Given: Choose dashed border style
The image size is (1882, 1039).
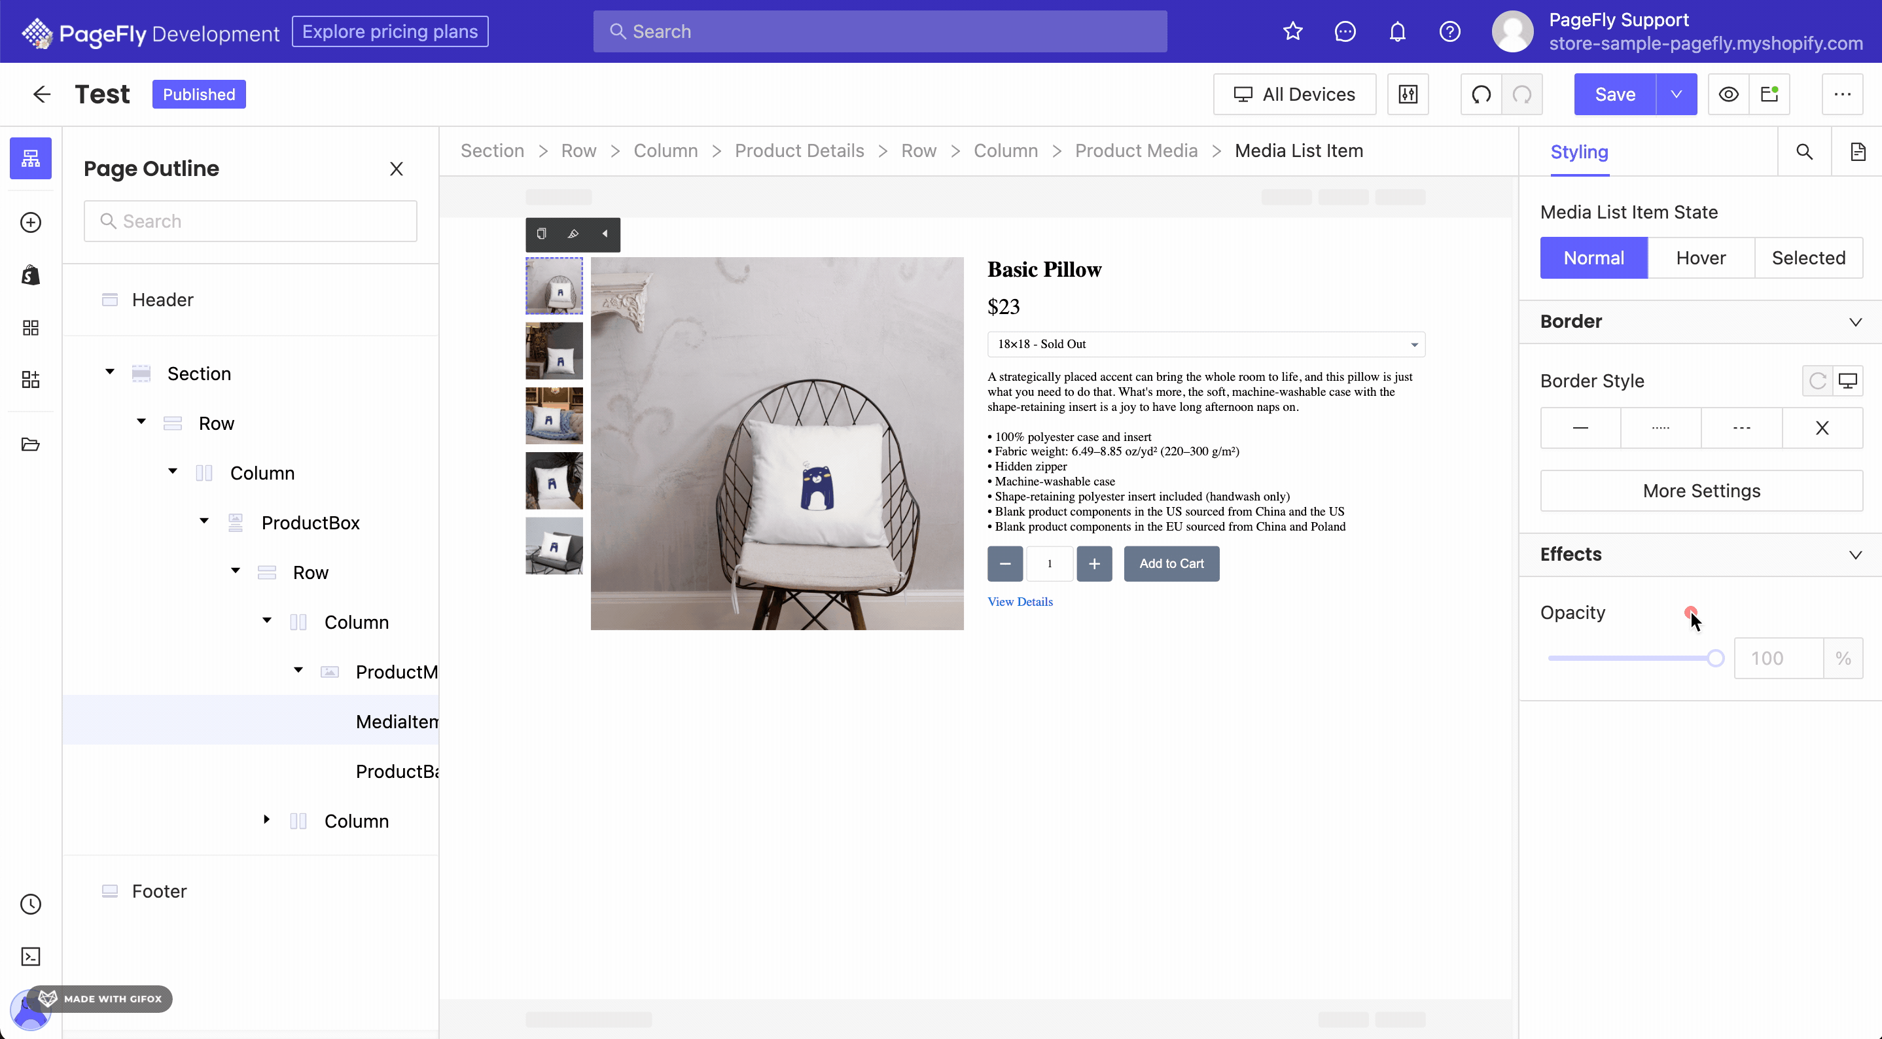Looking at the screenshot, I should pos(1742,427).
